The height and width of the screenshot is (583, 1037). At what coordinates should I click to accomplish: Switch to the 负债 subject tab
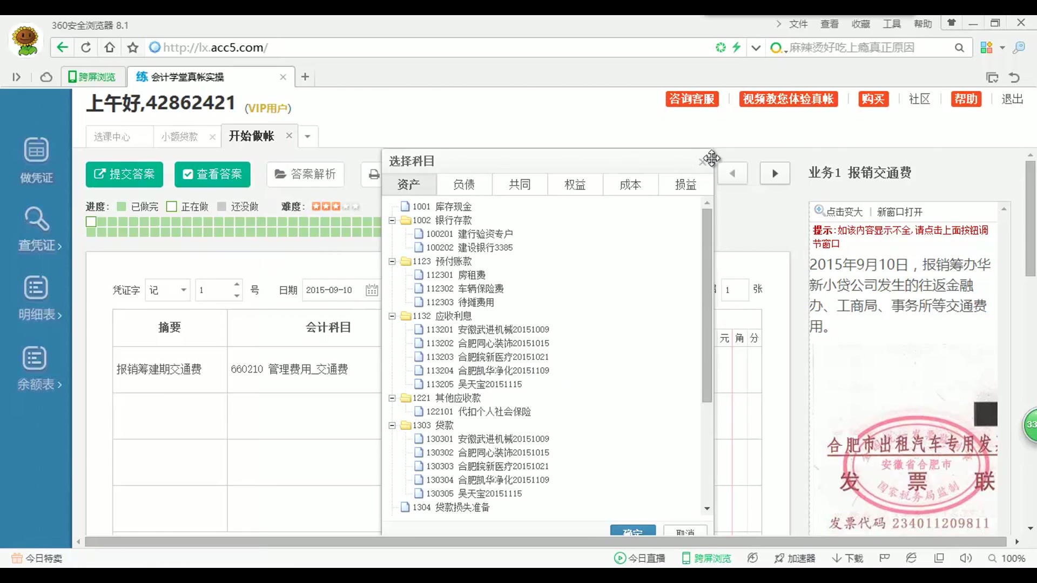[x=464, y=185]
